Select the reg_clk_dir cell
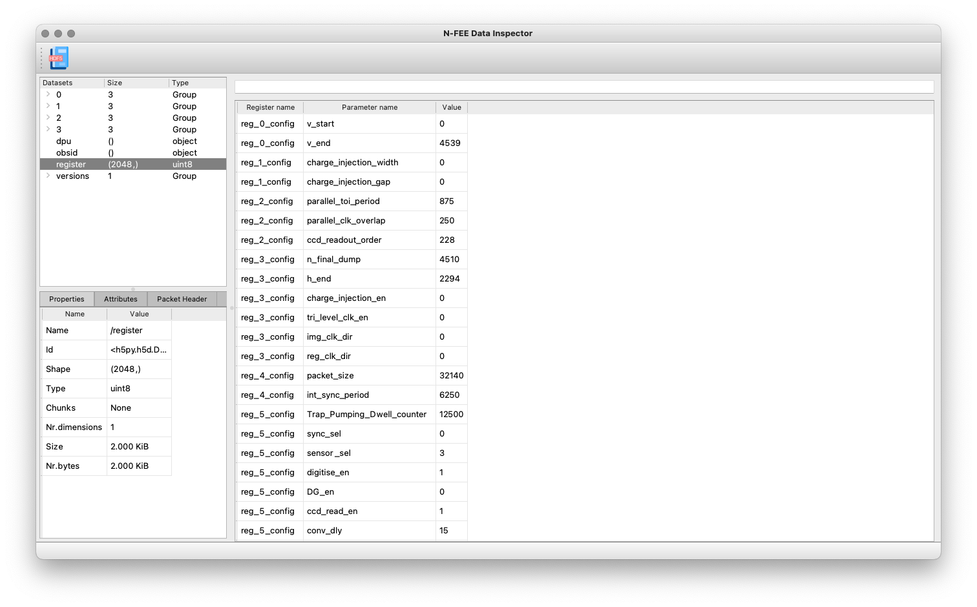The width and height of the screenshot is (977, 607). click(370, 356)
